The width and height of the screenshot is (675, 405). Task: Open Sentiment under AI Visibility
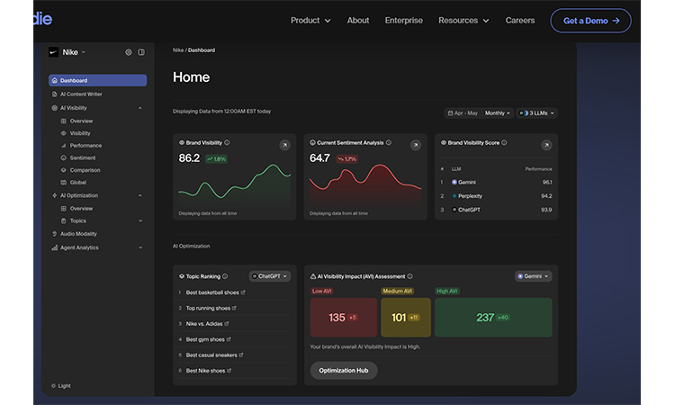tap(83, 158)
